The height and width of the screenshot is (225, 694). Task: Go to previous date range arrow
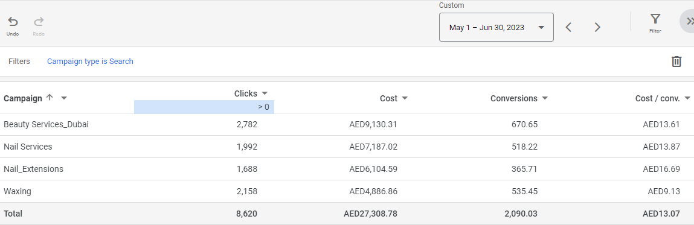569,27
